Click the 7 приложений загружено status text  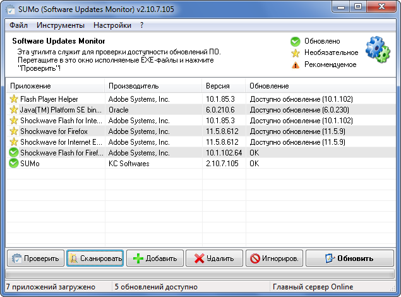pos(51,287)
